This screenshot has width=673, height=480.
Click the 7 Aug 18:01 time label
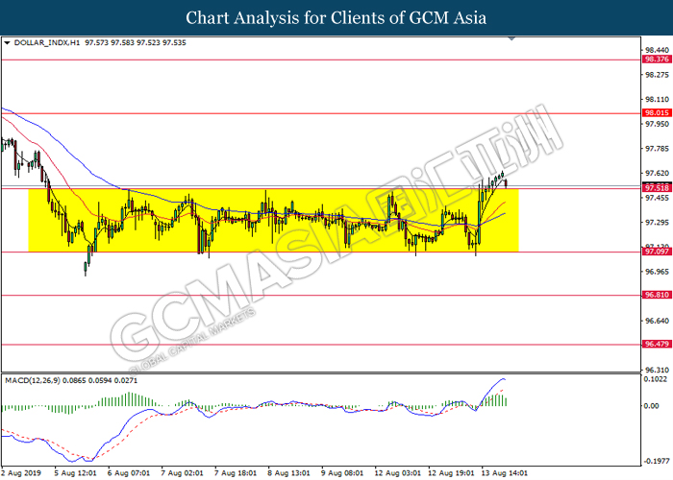coord(236,473)
